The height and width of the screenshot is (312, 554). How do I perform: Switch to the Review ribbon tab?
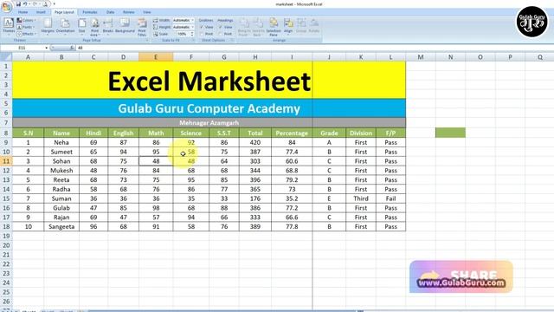click(129, 12)
